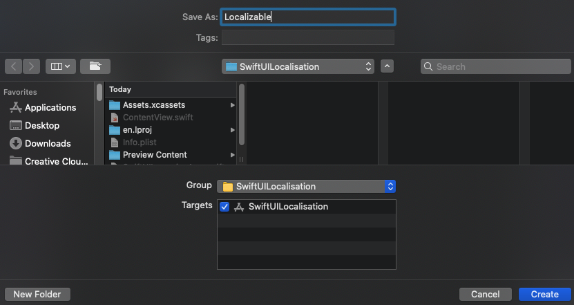Select the Preview Content folder
The width and height of the screenshot is (574, 305).
point(155,155)
